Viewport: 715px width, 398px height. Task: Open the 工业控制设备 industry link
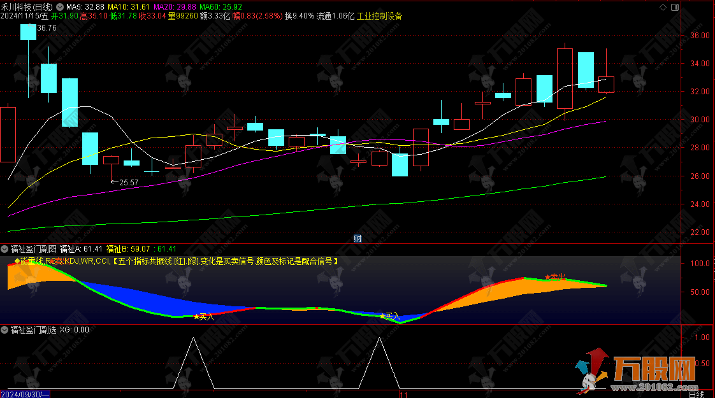point(379,16)
